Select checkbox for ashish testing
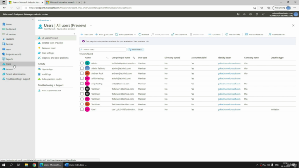Screen dimensions: 299x168 [82, 78]
